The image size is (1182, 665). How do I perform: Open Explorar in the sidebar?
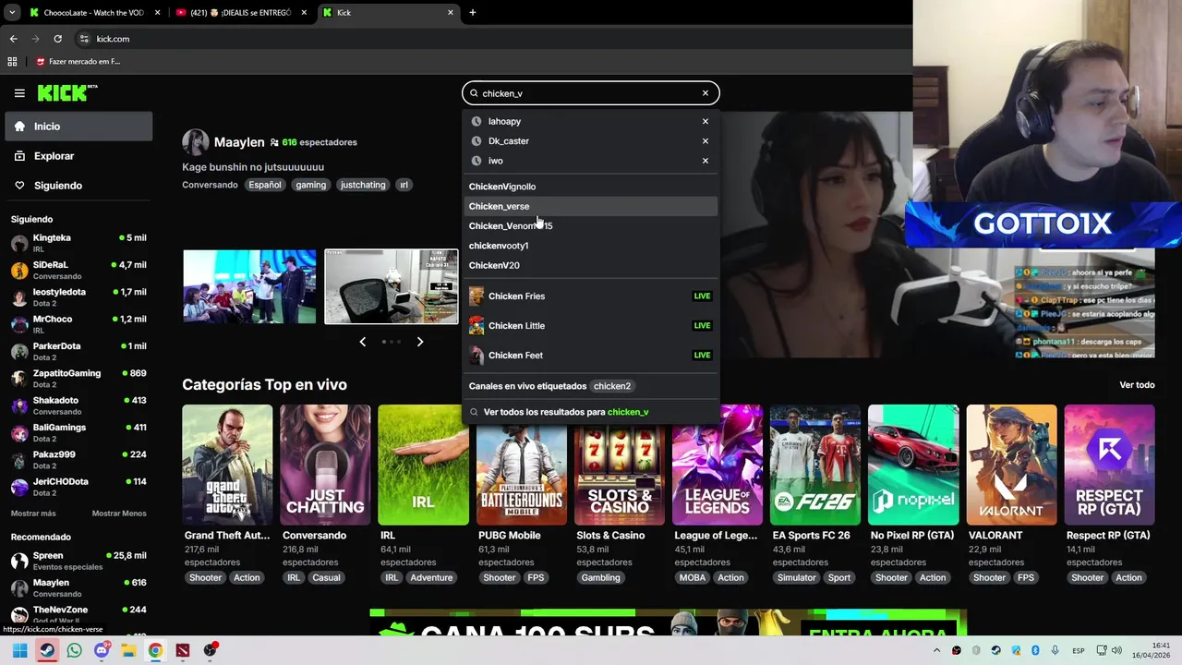[78, 156]
